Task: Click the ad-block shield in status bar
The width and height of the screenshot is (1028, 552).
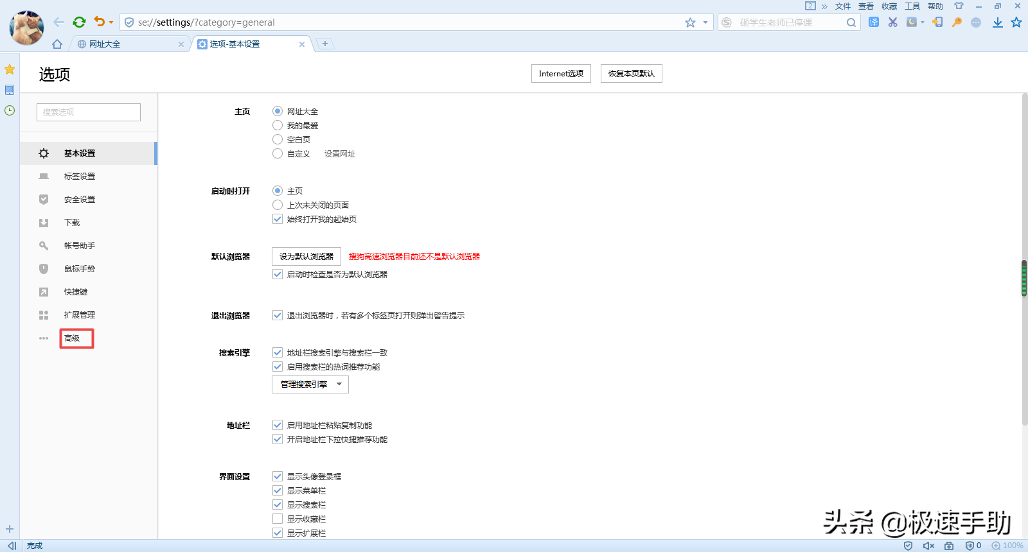Action: (908, 546)
